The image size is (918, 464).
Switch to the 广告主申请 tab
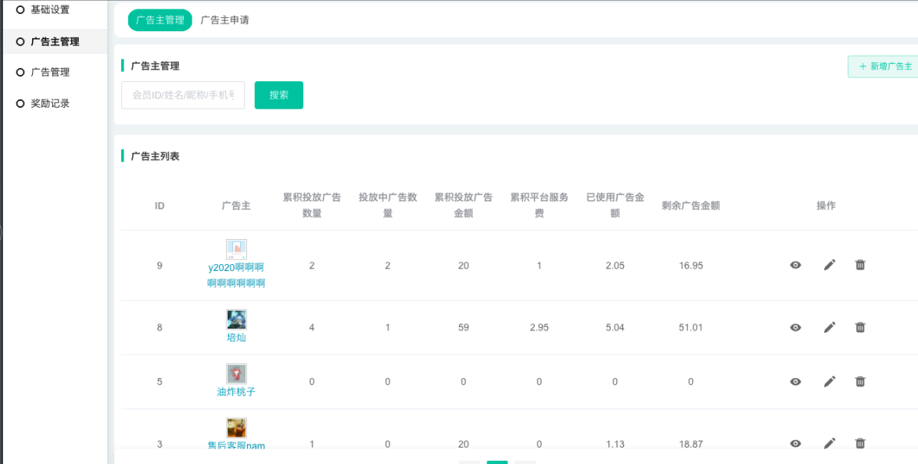click(x=224, y=20)
